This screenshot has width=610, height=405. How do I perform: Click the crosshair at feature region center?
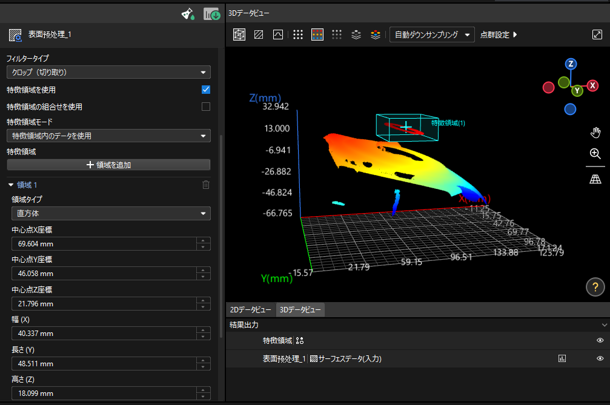click(x=406, y=127)
